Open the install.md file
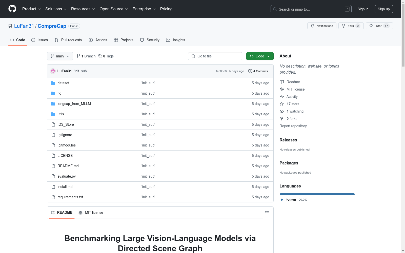The width and height of the screenshot is (405, 253). pos(65,187)
